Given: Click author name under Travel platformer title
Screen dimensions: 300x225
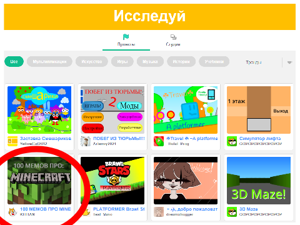Looking at the screenshot, I should 179,144.
